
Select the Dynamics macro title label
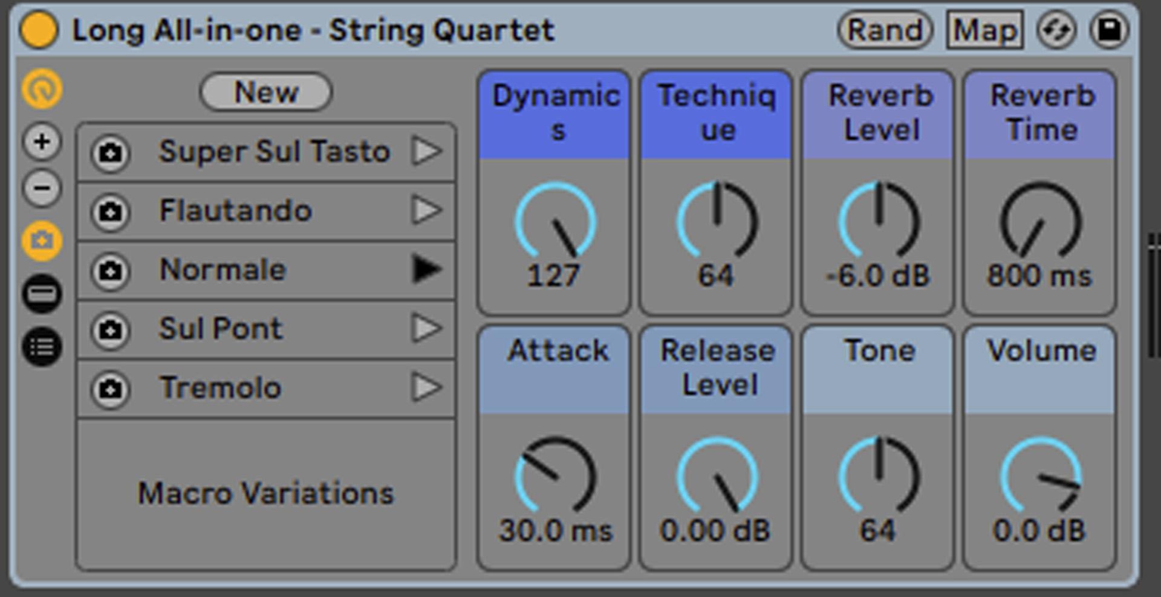tap(555, 114)
